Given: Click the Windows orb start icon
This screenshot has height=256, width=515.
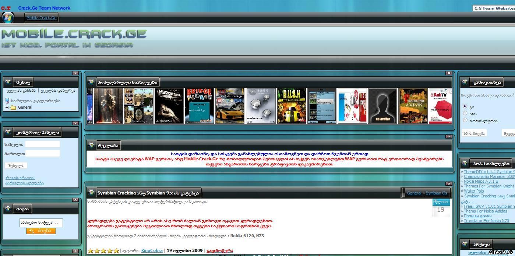Looking at the screenshot, I should 8,17.
